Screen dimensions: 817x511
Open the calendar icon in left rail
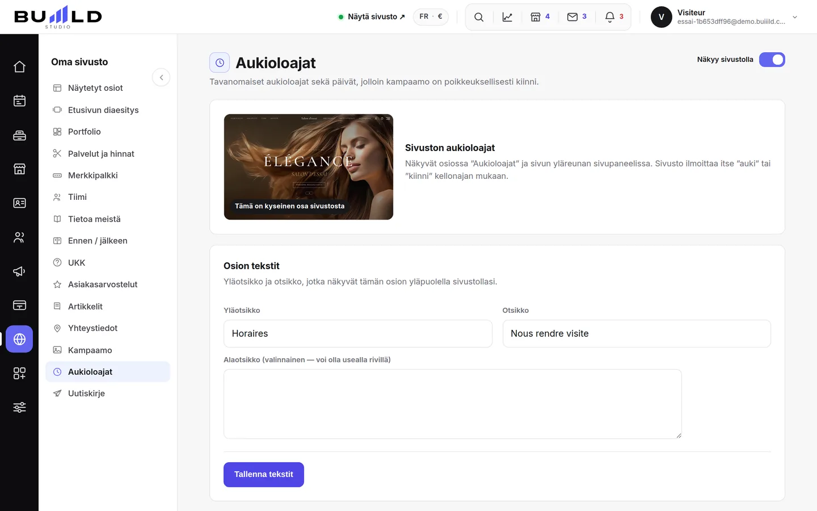click(x=19, y=101)
